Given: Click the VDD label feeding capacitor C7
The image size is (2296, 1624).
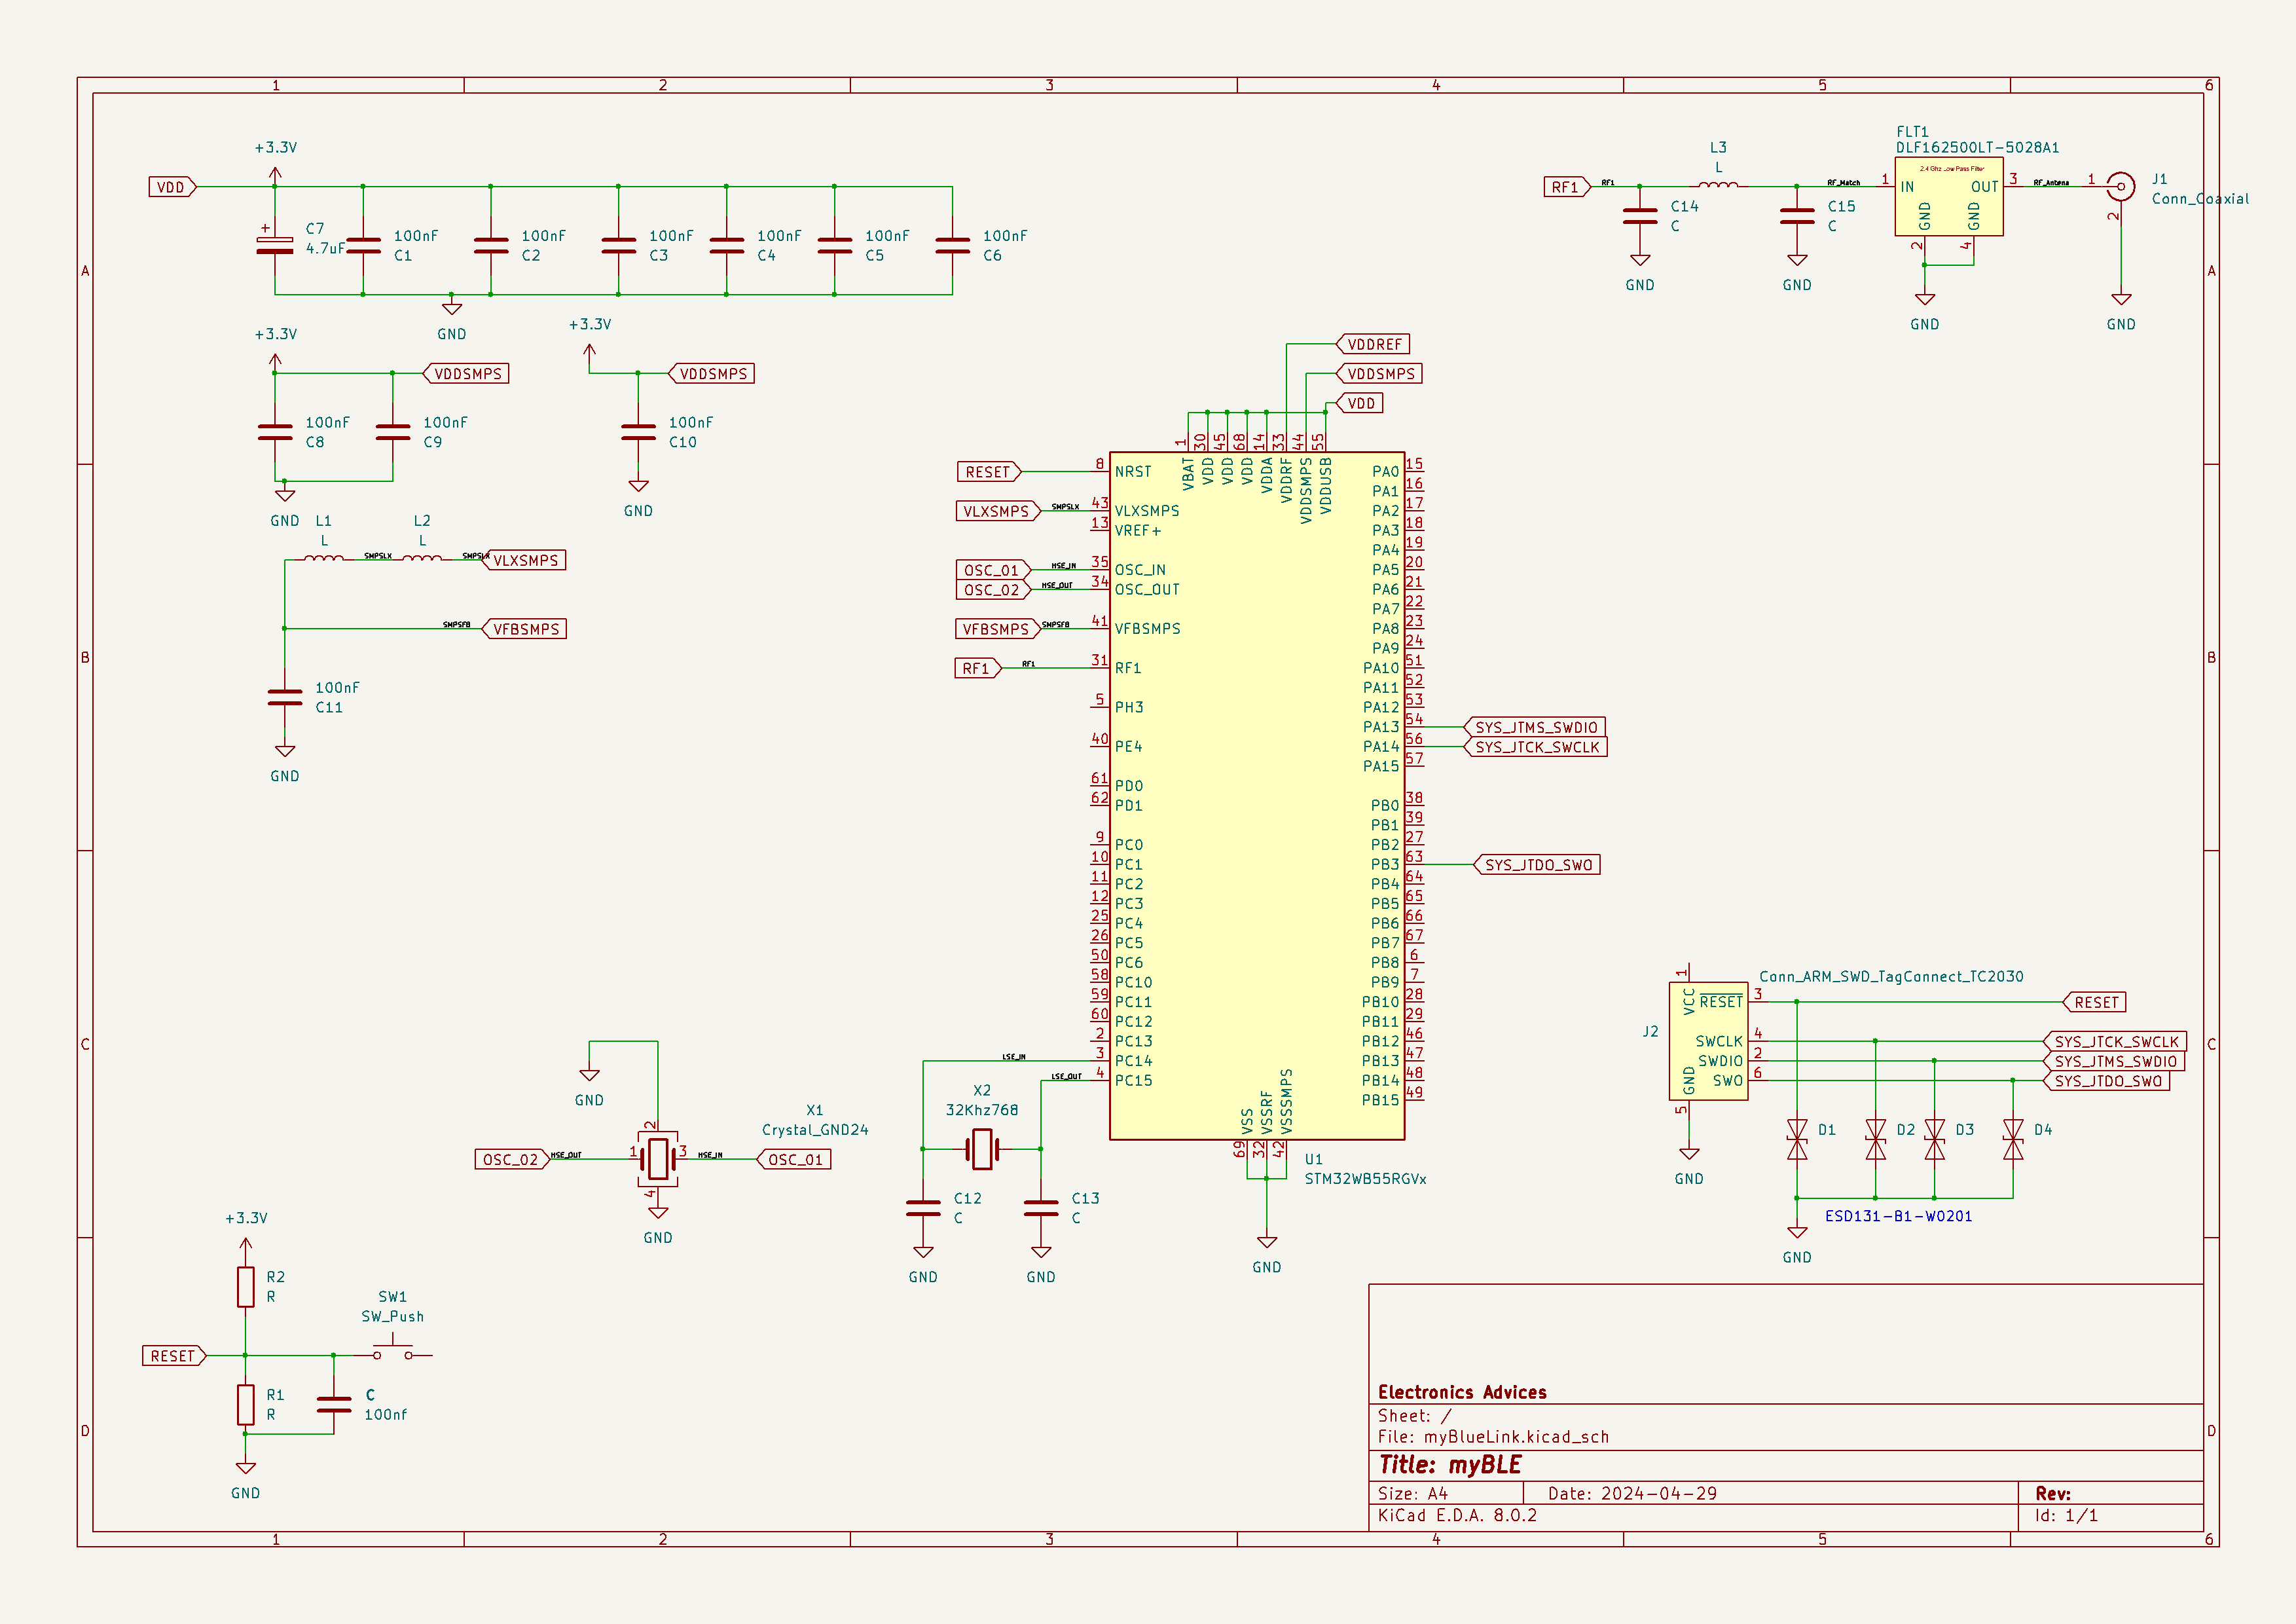Looking at the screenshot, I should [x=173, y=187].
